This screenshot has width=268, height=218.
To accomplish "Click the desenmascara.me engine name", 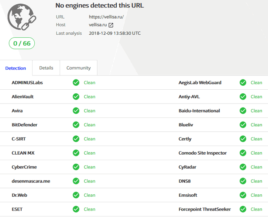I will pos(31,181).
